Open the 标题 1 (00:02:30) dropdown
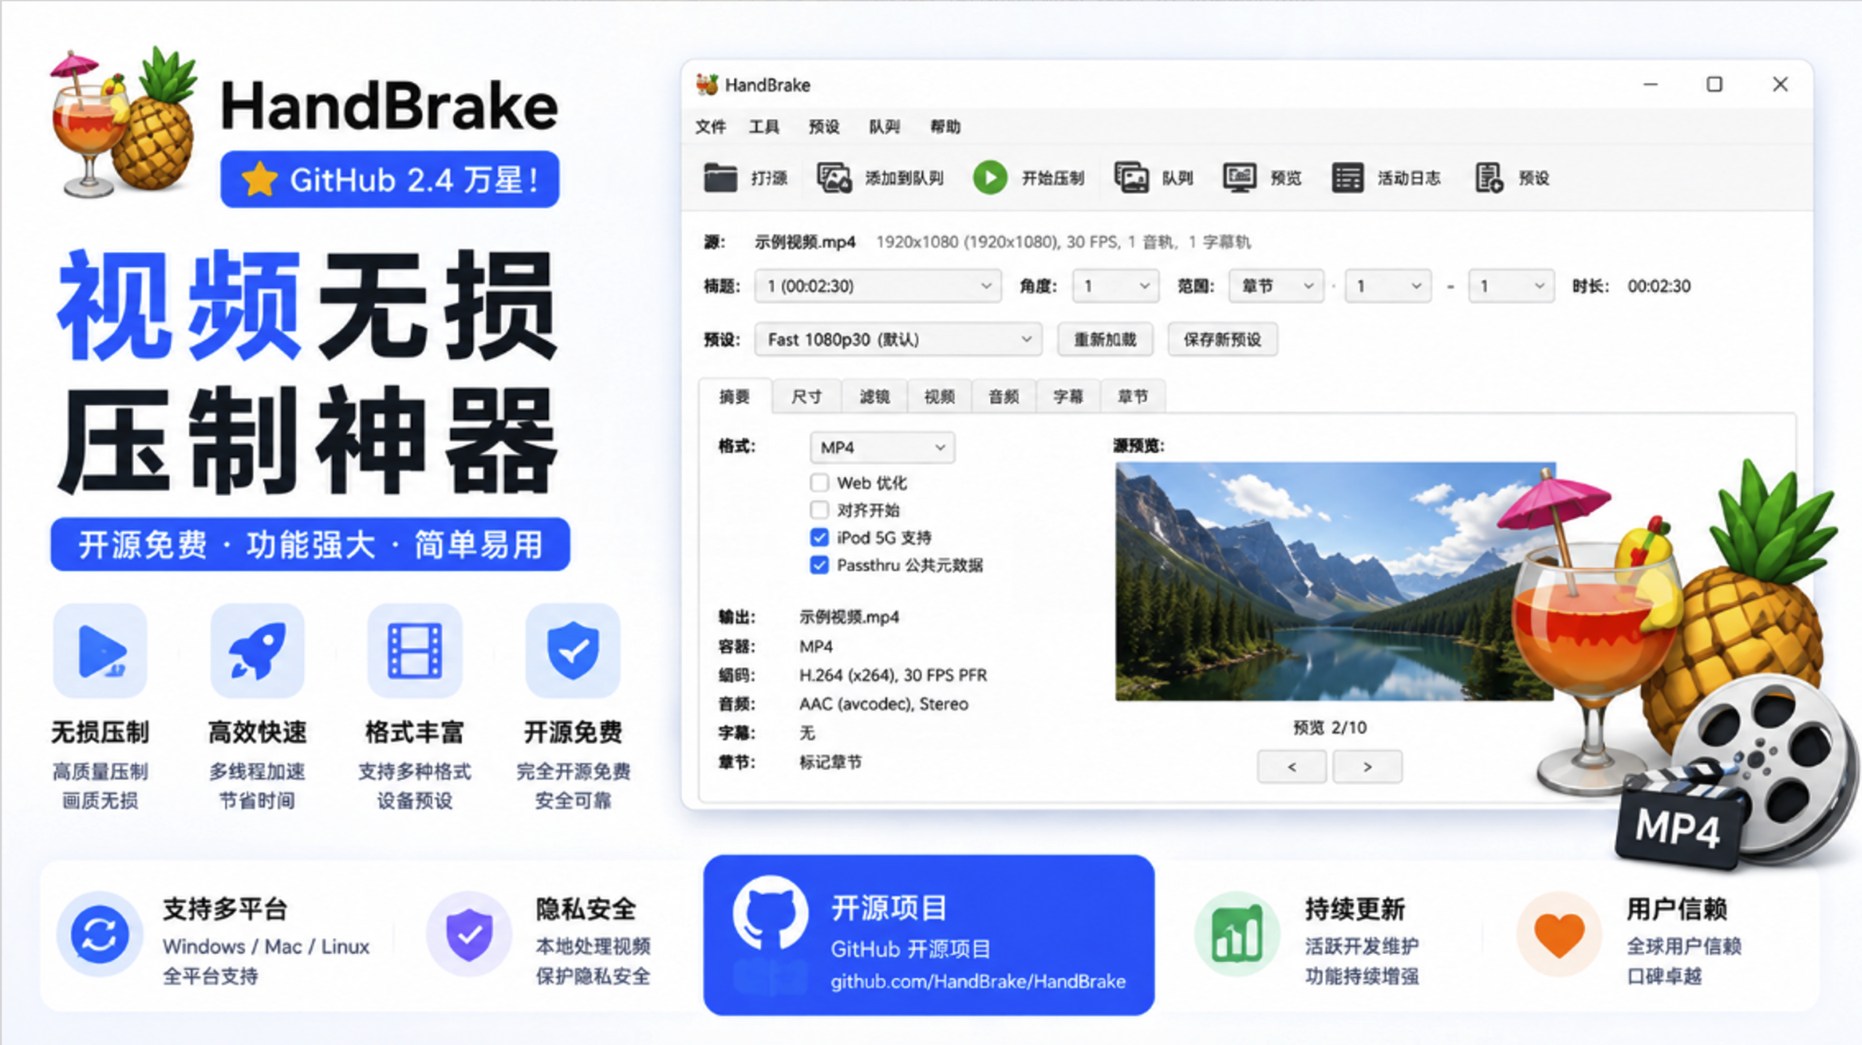 point(878,286)
